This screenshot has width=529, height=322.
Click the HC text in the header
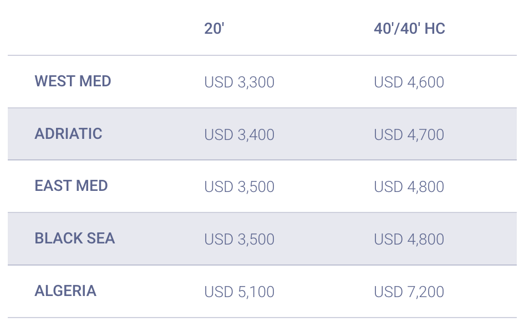click(435, 29)
